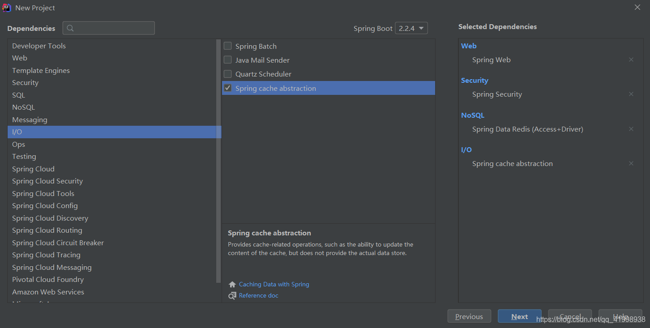Click the home icon beside Caching Data with Spring
This screenshot has width=650, height=328.
pos(232,284)
